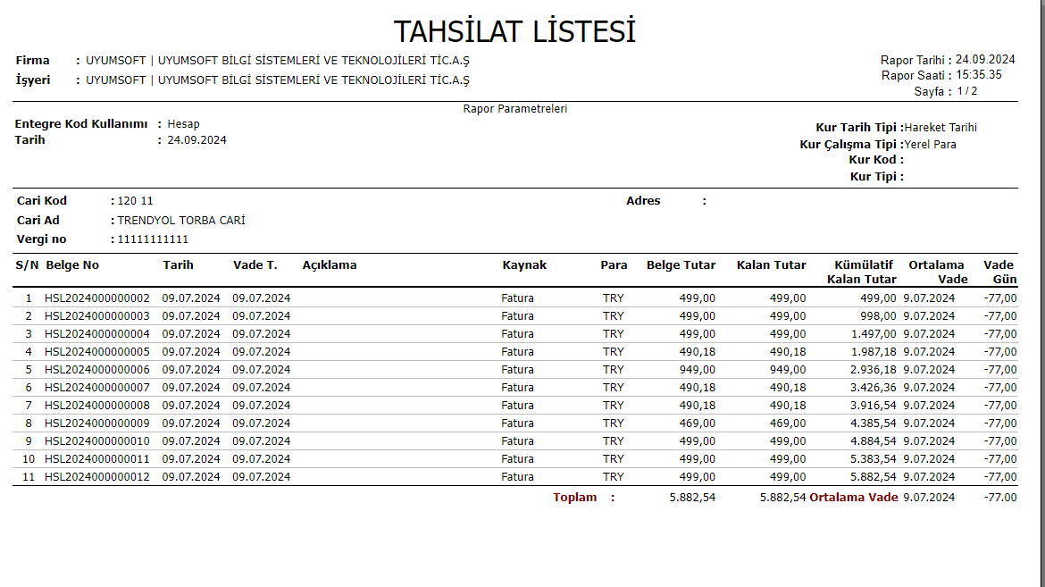Click the Adres label
1045x587 pixels.
tap(643, 201)
